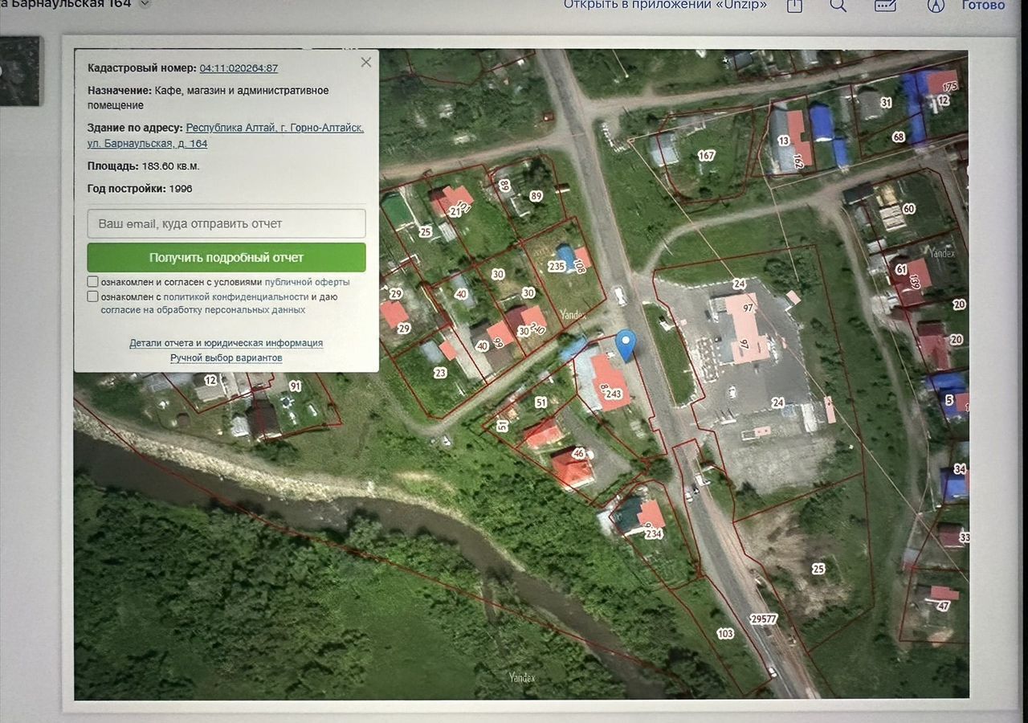
Task: Check the политикой конфиденциальности consent checkbox
Action: (93, 296)
